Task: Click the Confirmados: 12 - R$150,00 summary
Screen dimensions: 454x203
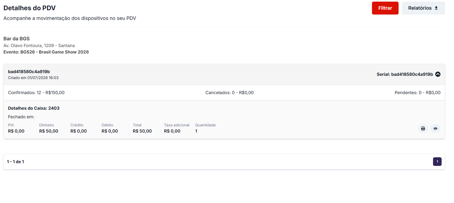Action: click(36, 92)
